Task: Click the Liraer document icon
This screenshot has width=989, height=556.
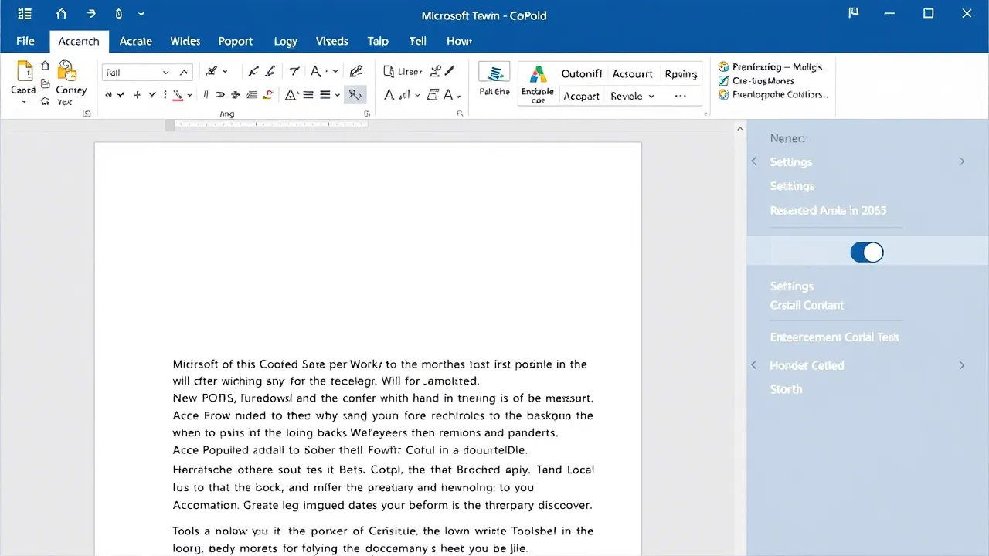Action: coord(389,72)
